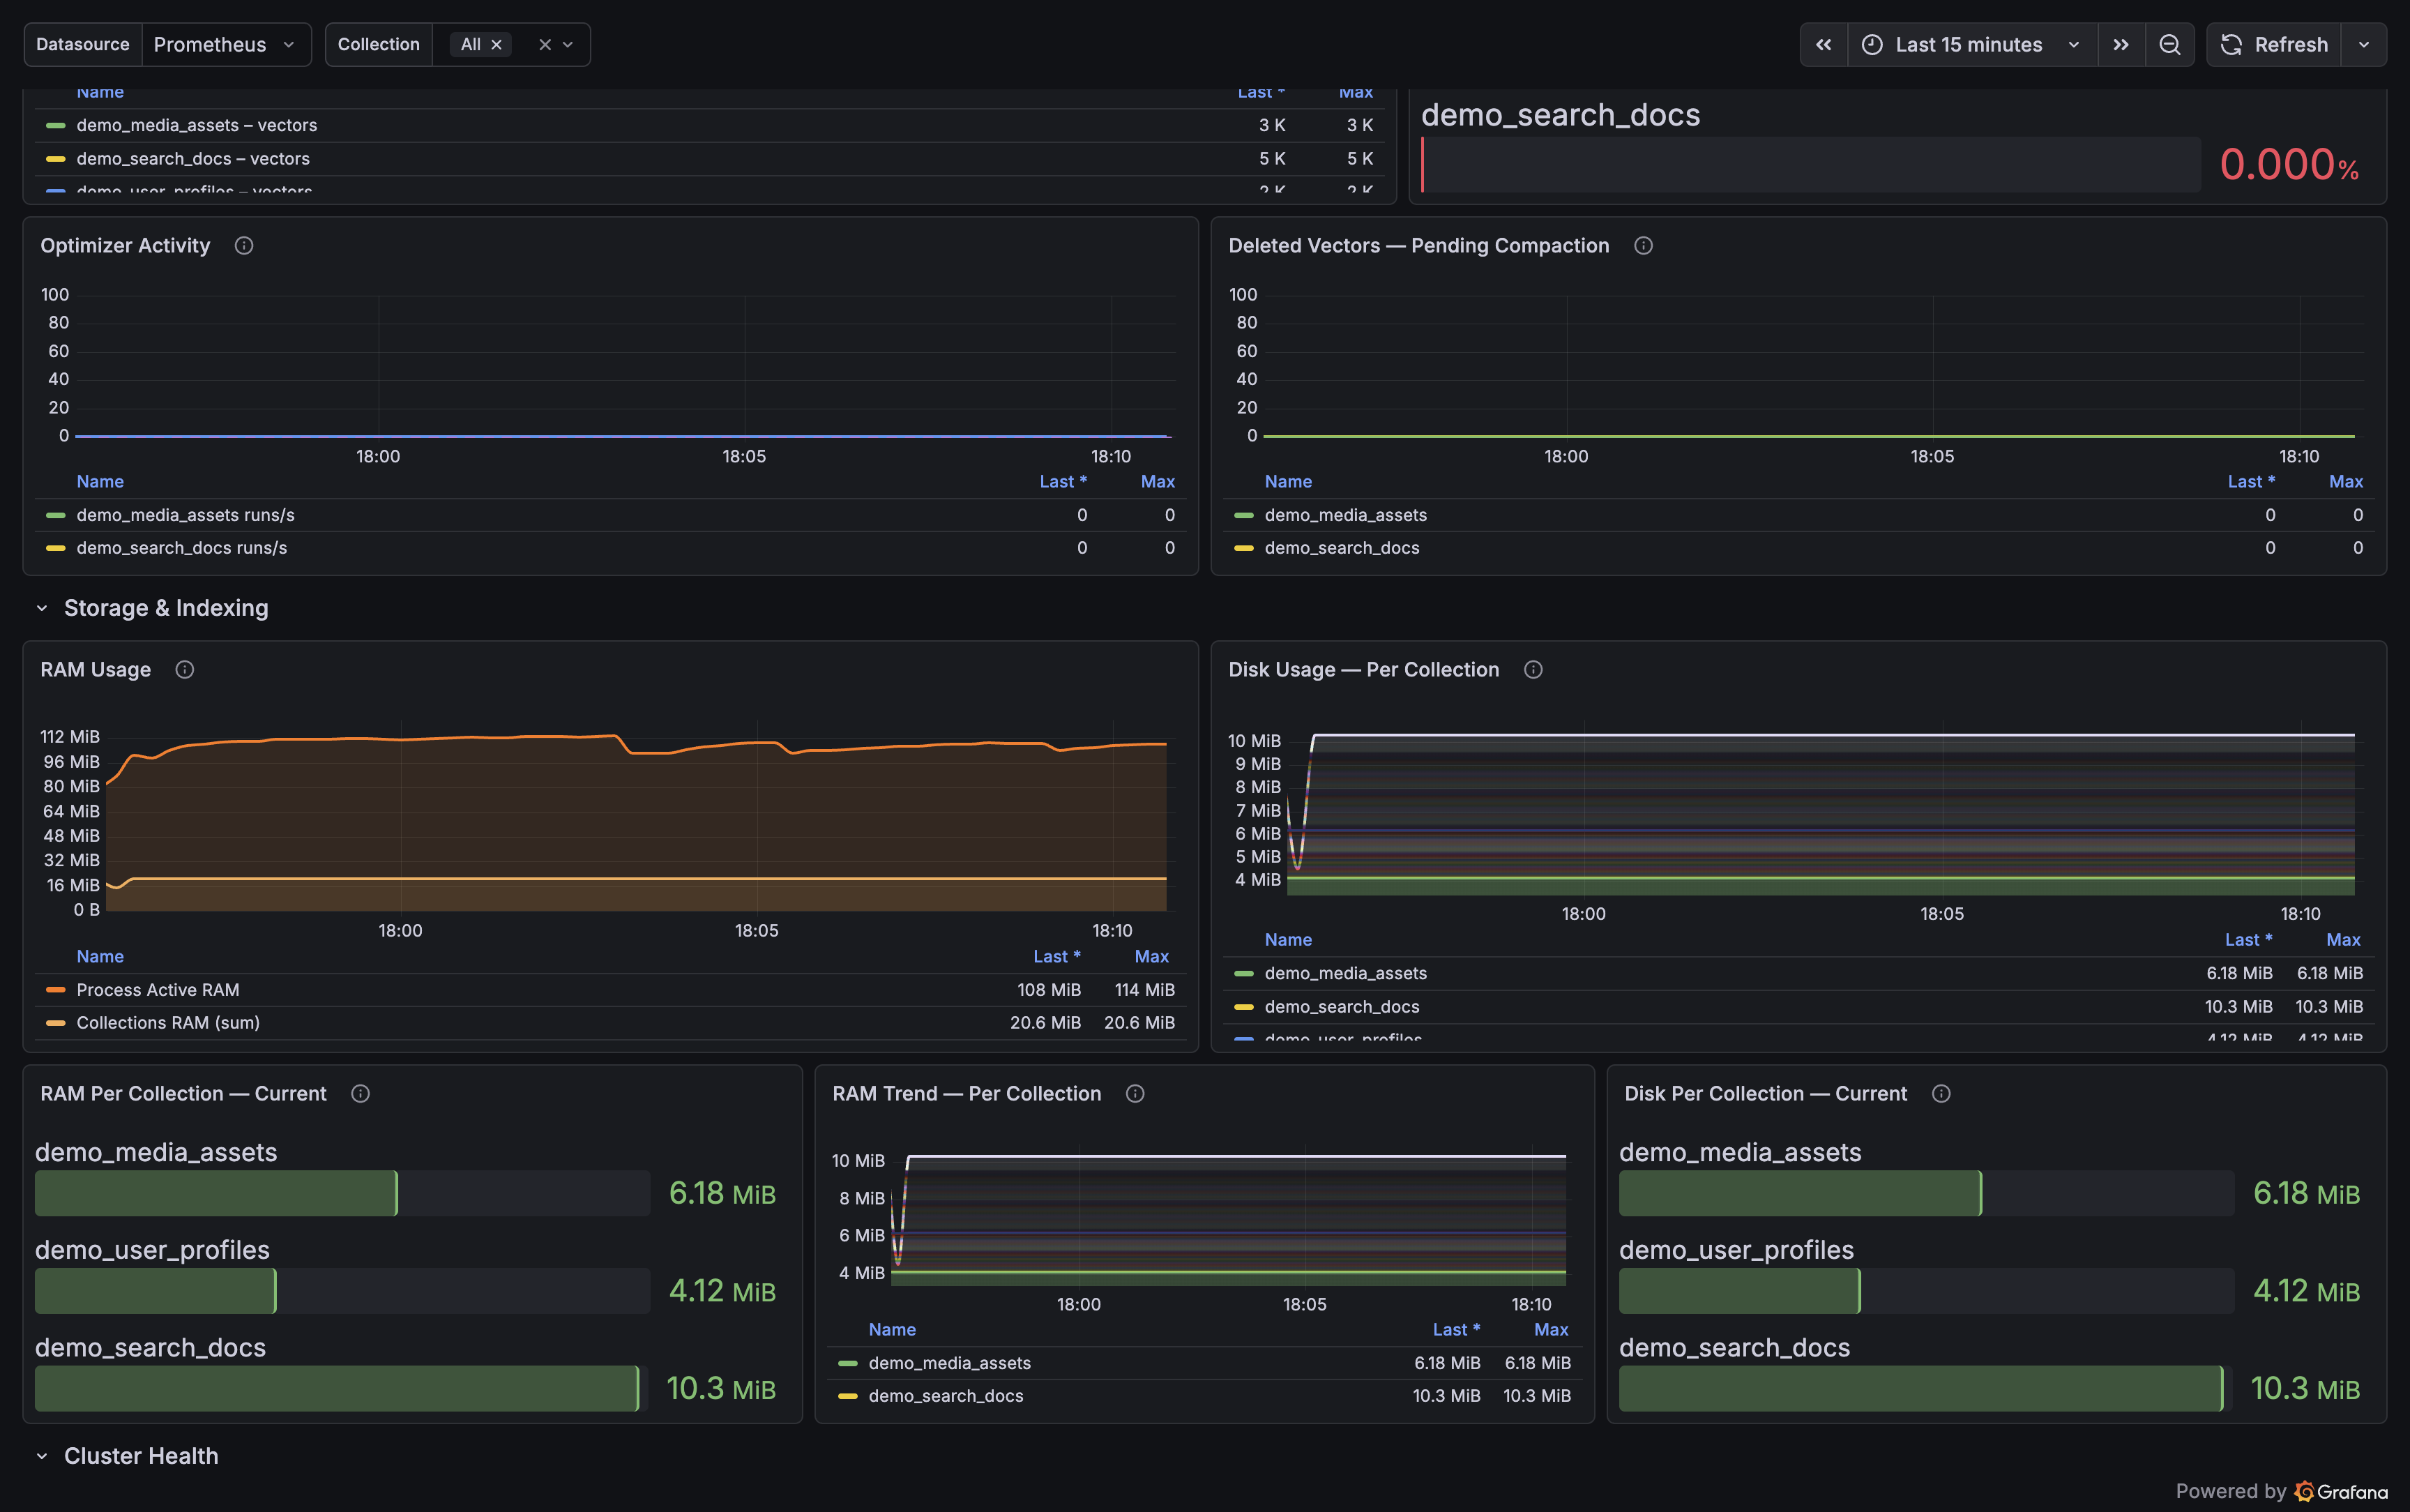Toggle demo_media_assets series in Deleted Vectors legend
This screenshot has width=2410, height=1512.
pyautogui.click(x=1345, y=515)
